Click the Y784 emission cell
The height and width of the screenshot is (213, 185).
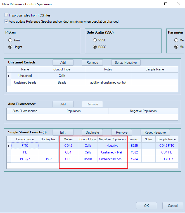pyautogui.click(x=134, y=159)
